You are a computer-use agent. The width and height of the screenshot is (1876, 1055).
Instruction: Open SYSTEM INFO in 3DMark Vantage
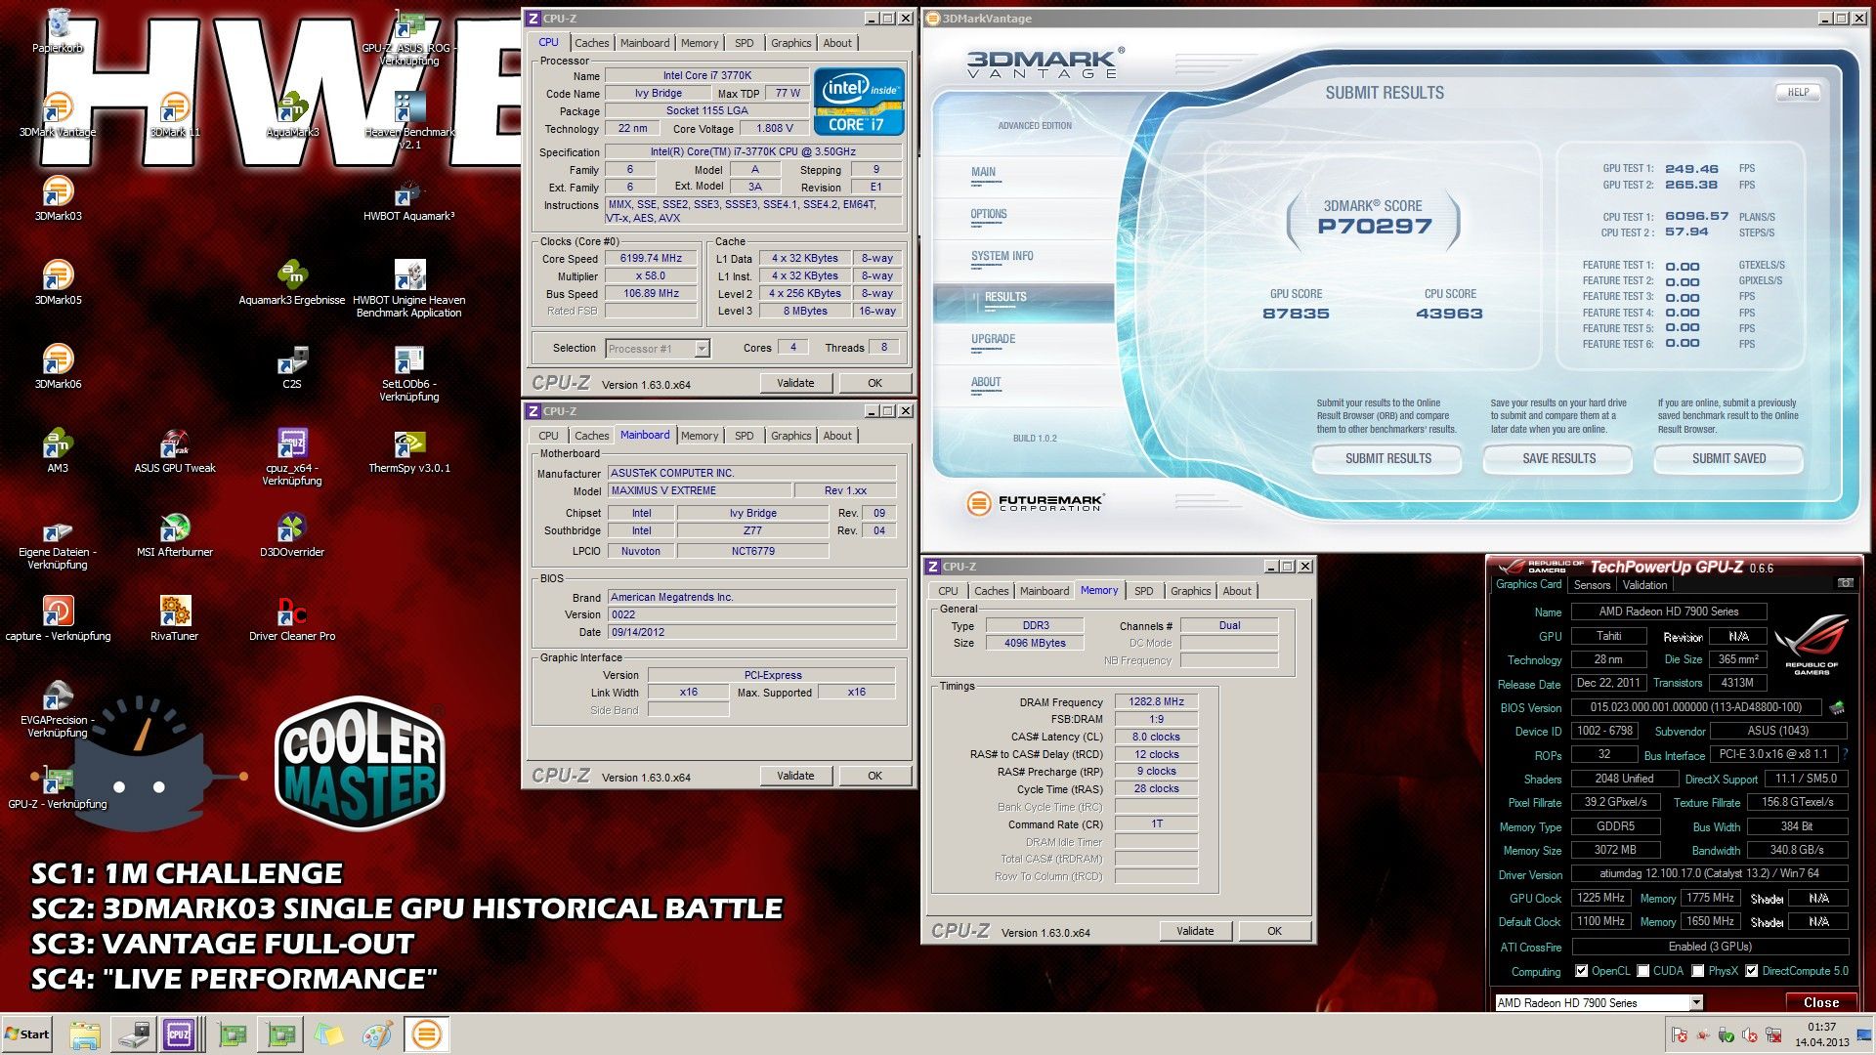pos(1002,256)
